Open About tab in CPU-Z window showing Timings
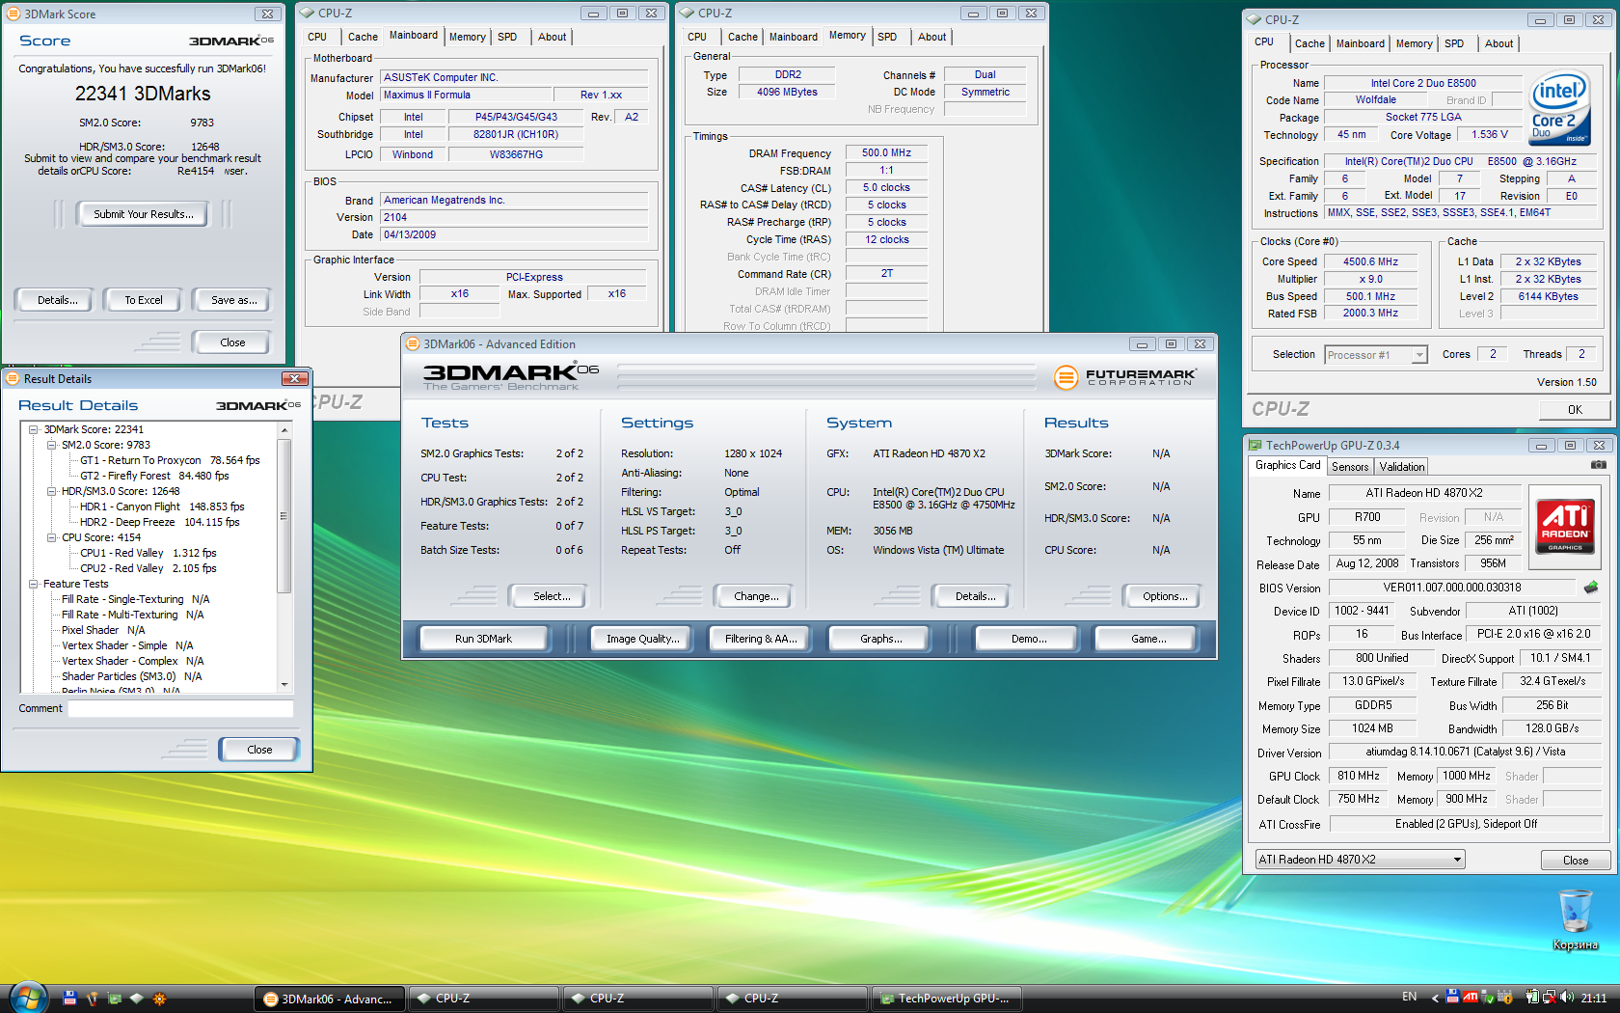The height and width of the screenshot is (1013, 1620). tap(931, 37)
